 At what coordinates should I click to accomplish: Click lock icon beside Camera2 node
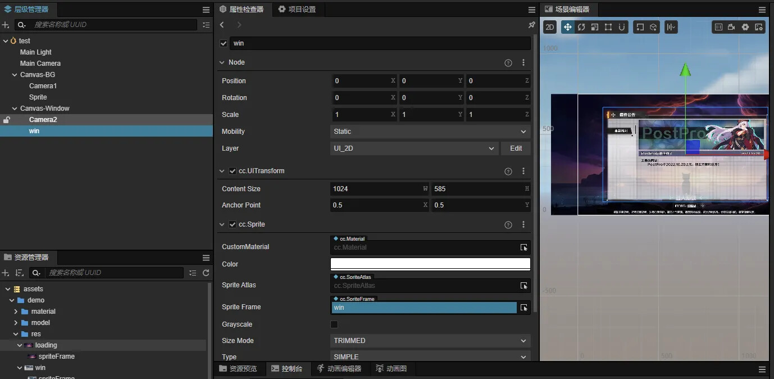click(x=7, y=120)
